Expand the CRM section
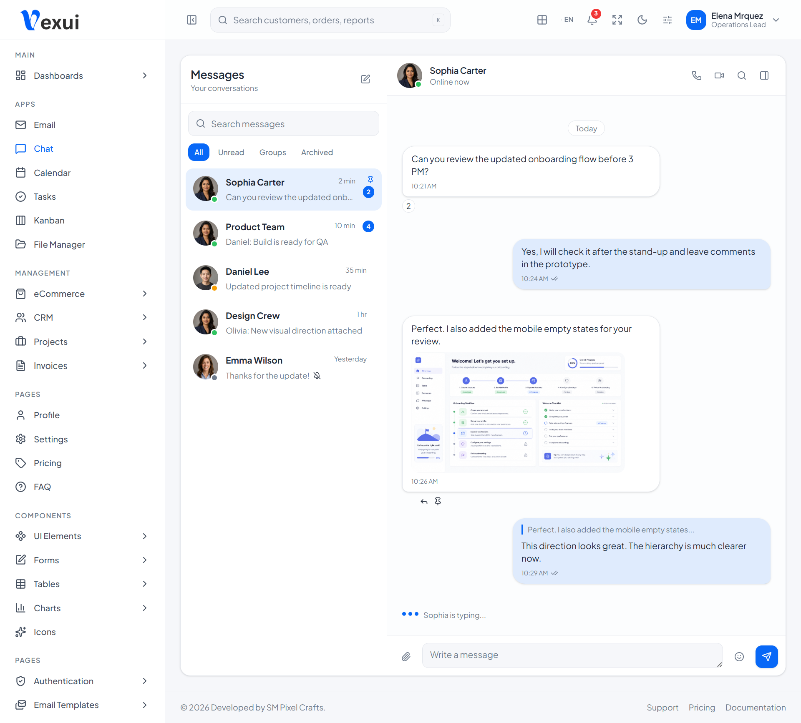This screenshot has height=723, width=801. coord(82,317)
